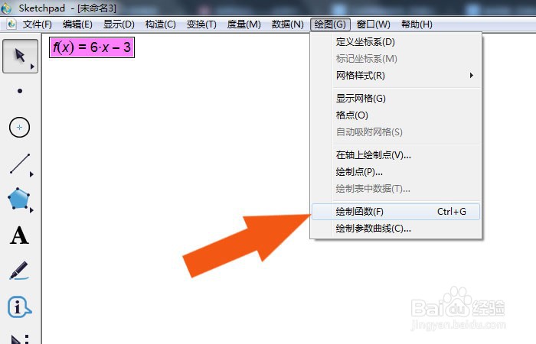Screen dimensions: 536x344
Task: Select the Arrow selection tool
Action: [20, 56]
